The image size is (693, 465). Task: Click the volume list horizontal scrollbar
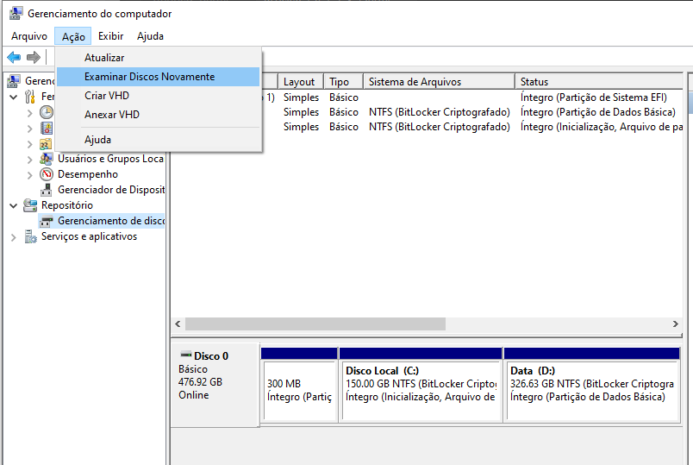[x=315, y=324]
